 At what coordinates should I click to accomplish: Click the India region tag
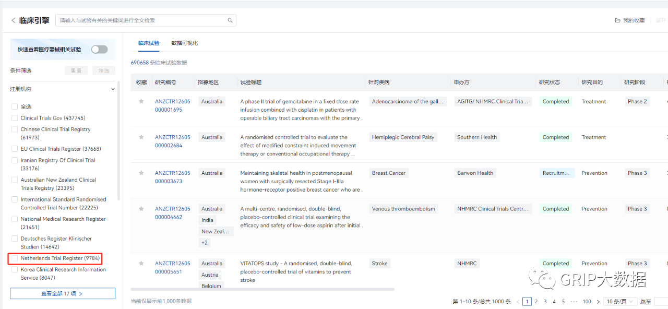click(208, 220)
